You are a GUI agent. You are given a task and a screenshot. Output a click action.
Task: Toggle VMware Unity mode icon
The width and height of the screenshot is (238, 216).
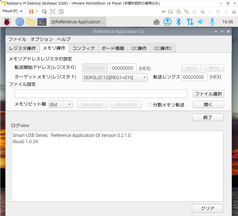pos(61,12)
